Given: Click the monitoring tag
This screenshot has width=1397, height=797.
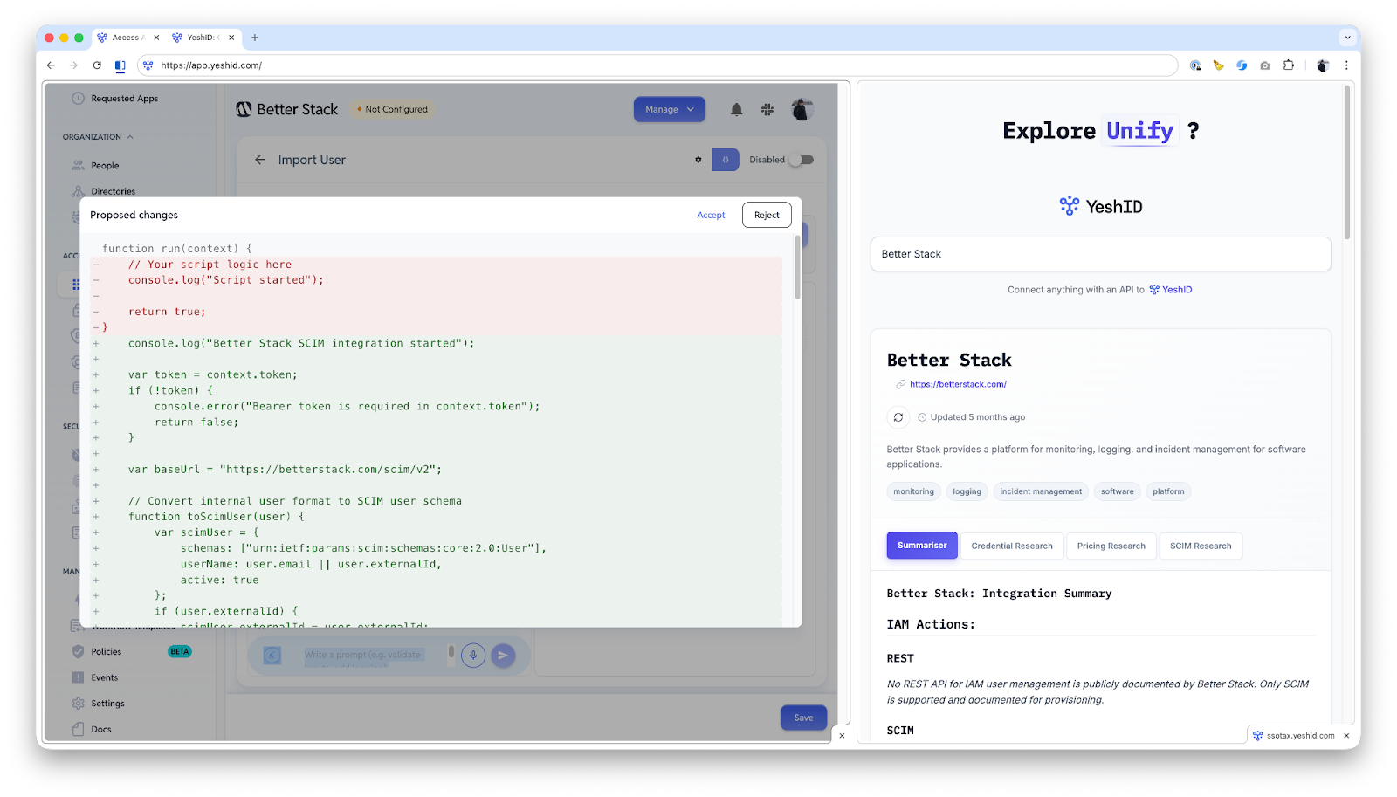Looking at the screenshot, I should coord(913,491).
